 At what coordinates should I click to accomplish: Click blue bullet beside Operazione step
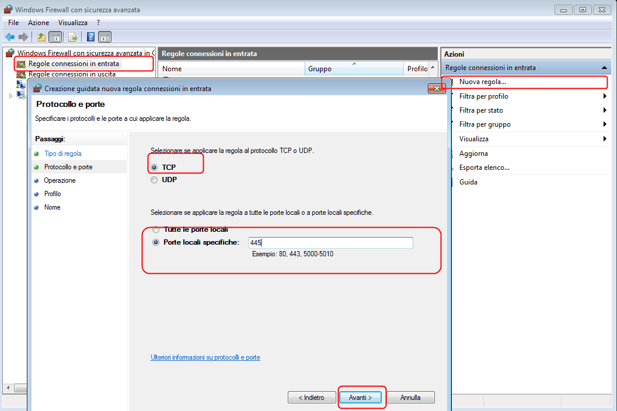click(x=36, y=180)
